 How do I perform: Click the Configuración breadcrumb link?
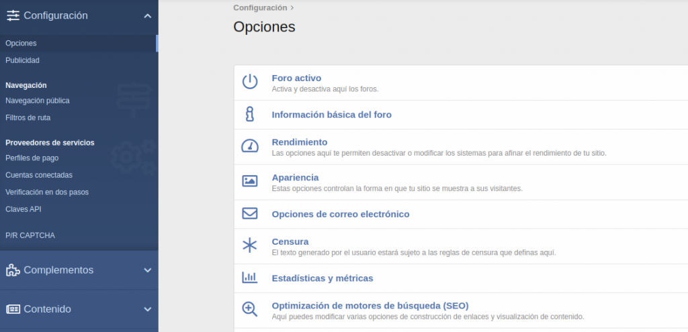[260, 8]
